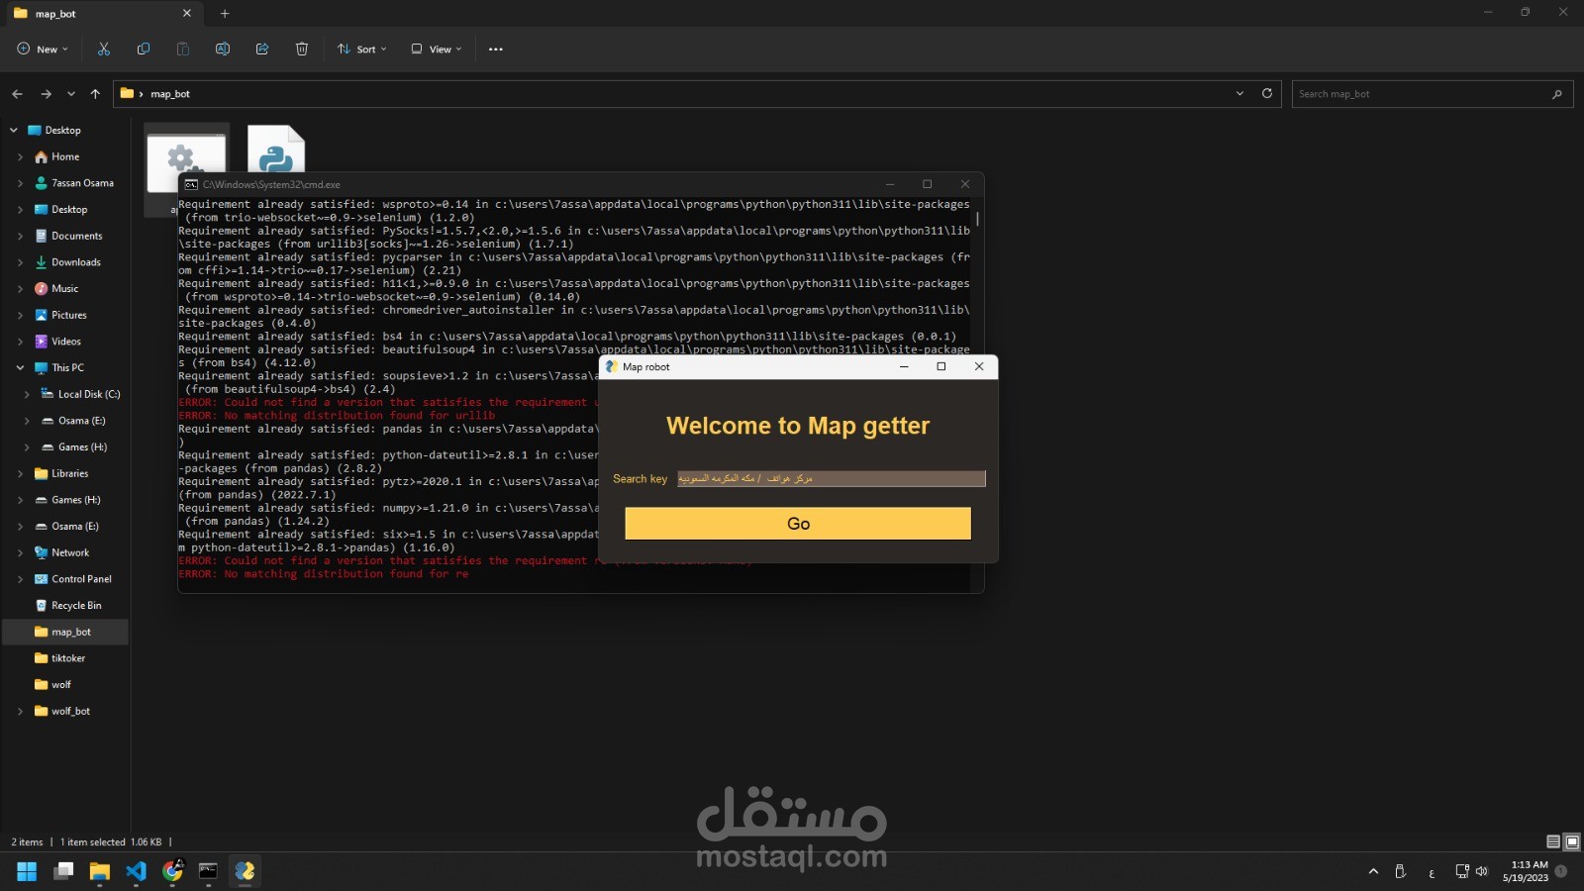1584x891 pixels.
Task: Collapse the This PC tree node
Action: point(20,367)
